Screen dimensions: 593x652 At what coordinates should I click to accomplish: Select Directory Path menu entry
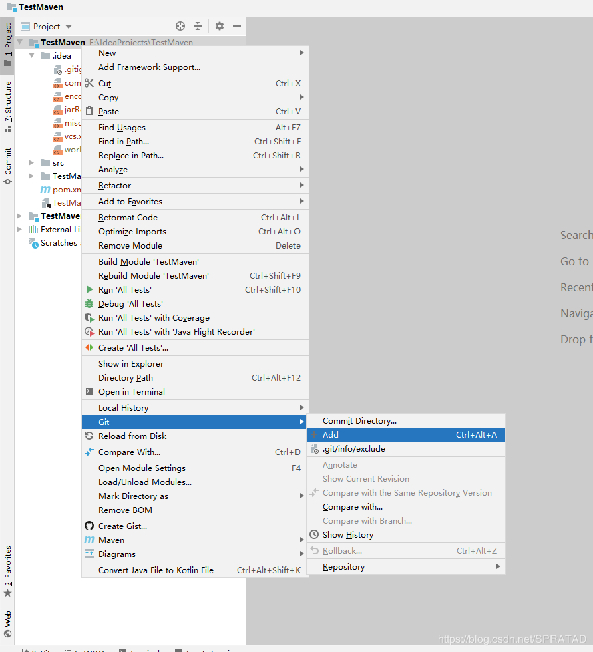coord(195,377)
